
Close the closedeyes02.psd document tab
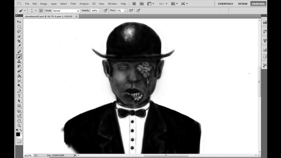pyautogui.click(x=76, y=16)
